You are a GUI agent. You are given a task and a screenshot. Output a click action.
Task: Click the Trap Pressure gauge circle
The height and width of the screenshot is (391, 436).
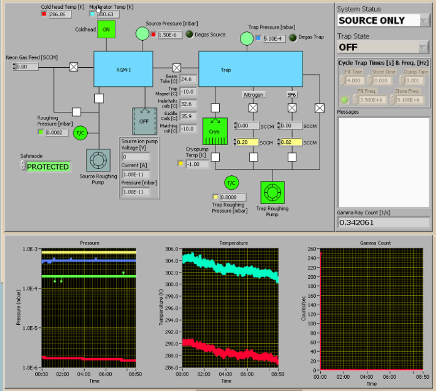coord(247,38)
